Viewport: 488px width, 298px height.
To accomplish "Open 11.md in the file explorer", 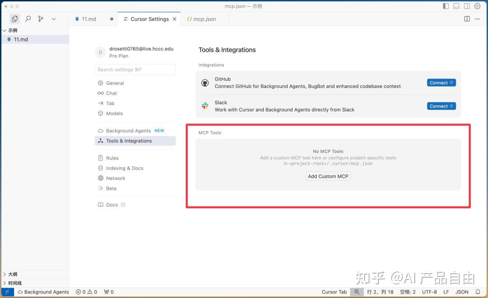I will coord(35,39).
